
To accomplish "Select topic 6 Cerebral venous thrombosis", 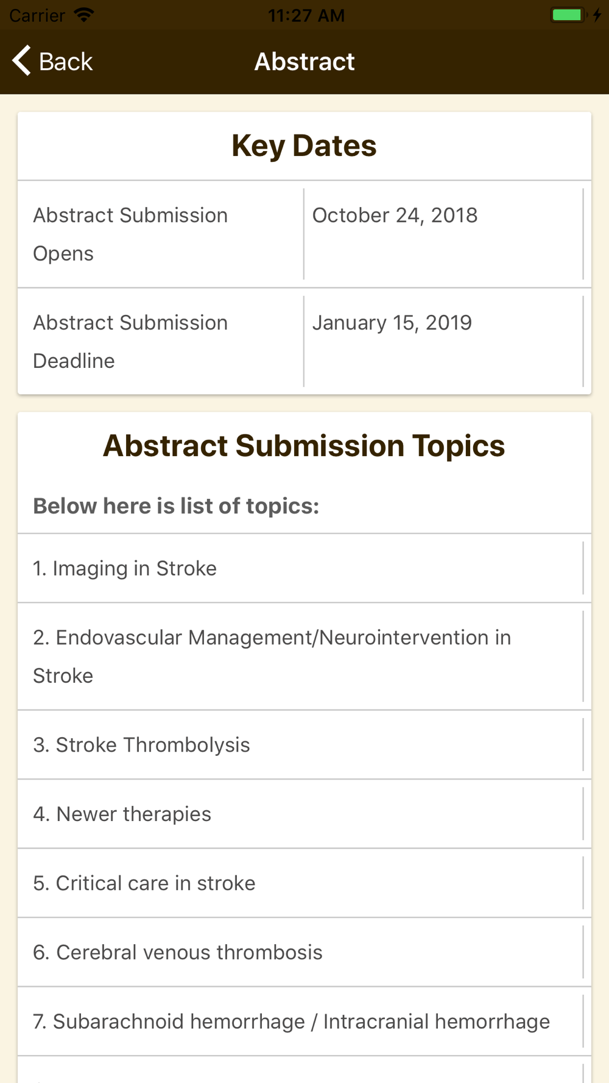I will (304, 952).
